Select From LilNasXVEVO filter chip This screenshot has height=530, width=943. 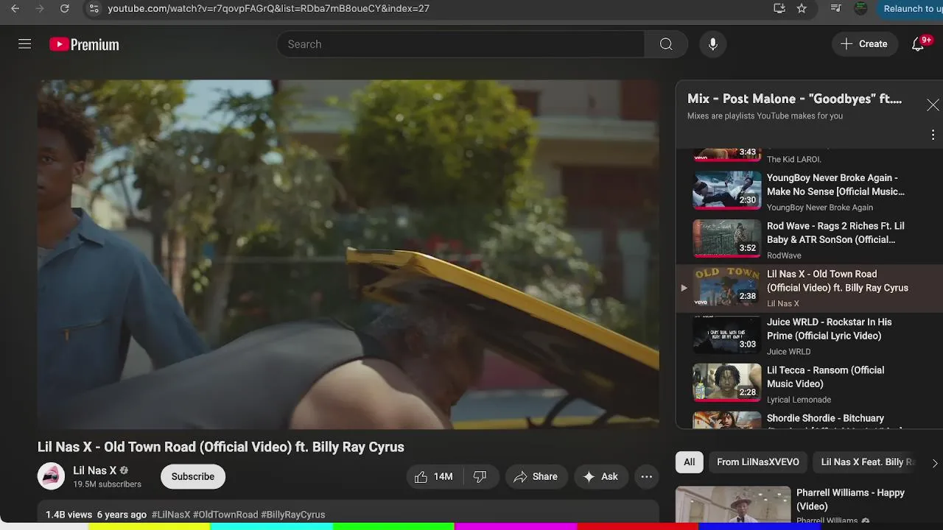click(758, 462)
